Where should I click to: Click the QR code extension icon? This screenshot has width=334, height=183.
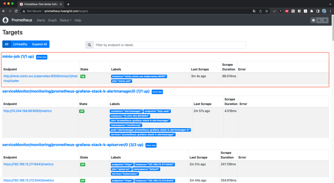293,11
